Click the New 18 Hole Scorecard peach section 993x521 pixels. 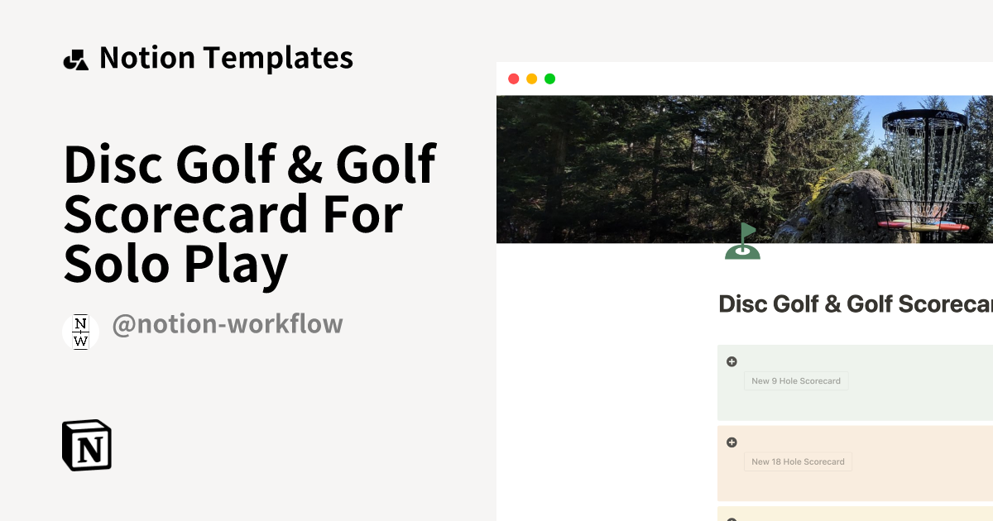[x=852, y=463]
